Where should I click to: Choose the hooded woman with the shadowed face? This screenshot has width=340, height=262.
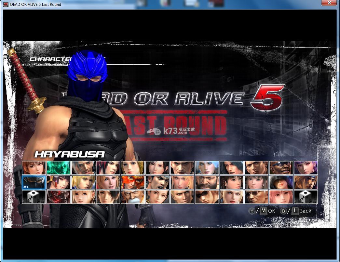[281, 182]
